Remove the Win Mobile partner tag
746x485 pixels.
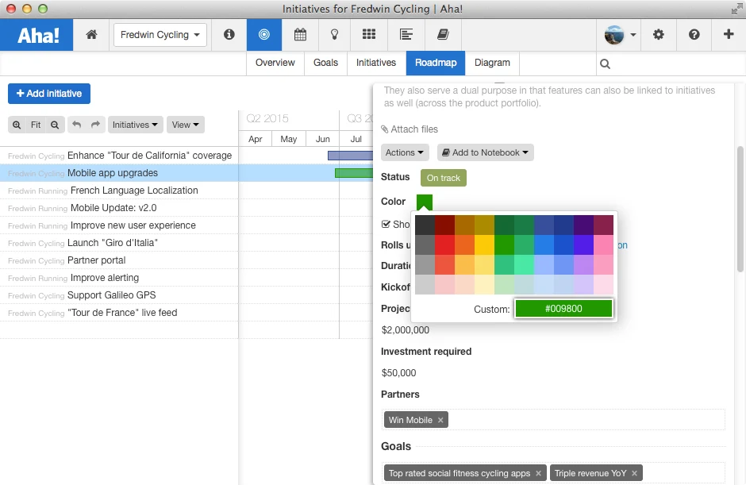[x=440, y=420]
